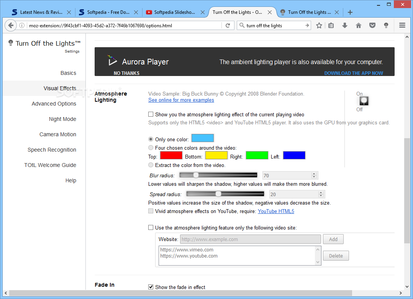The image size is (413, 299).
Task: Enable show atmosphere lighting effect checkbox
Action: [151, 114]
